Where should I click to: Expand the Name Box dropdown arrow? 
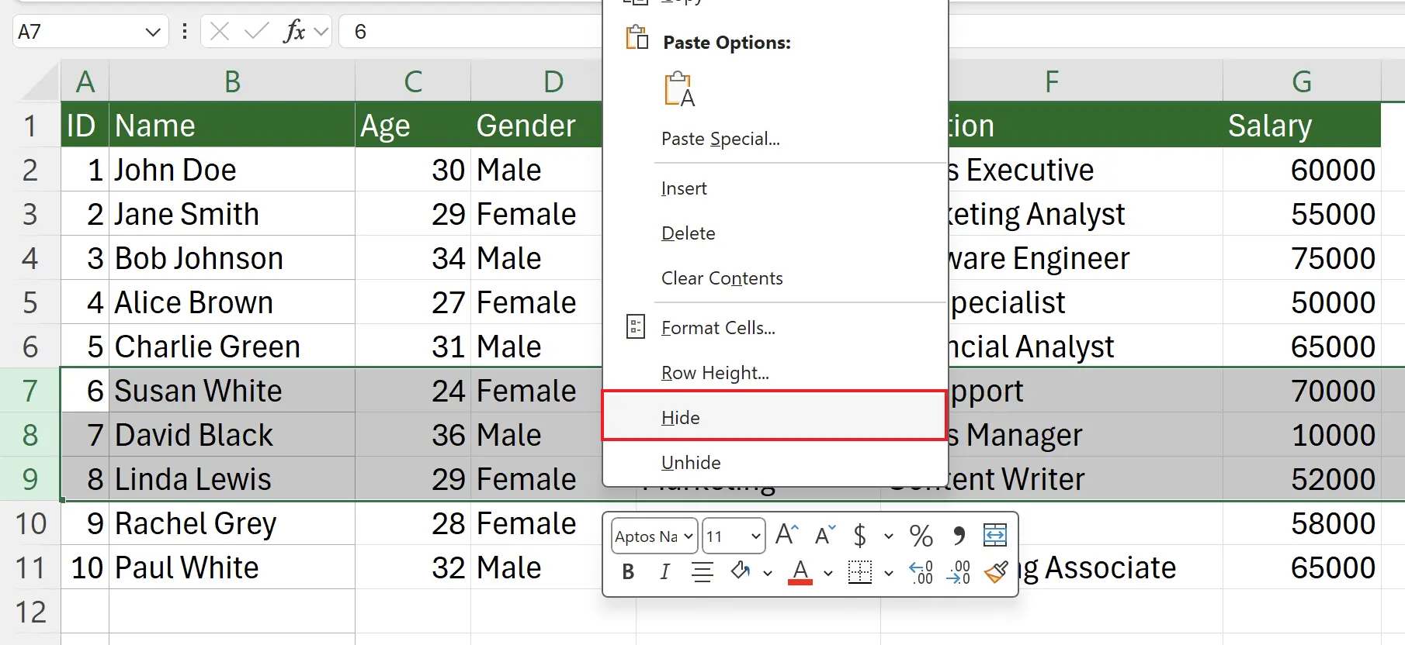pos(153,32)
